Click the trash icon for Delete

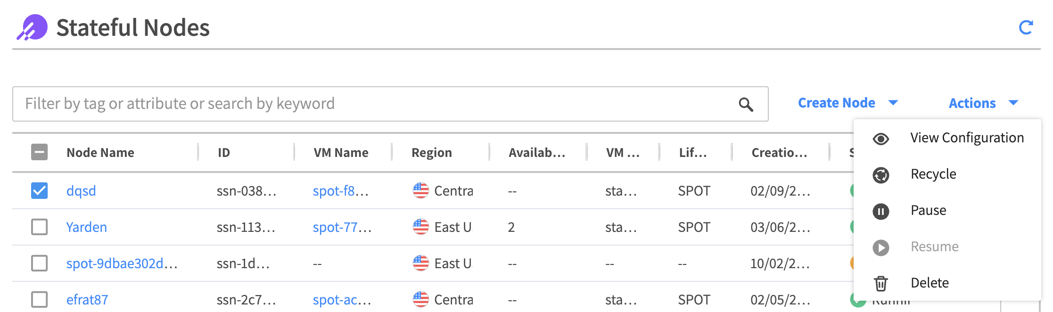(x=880, y=284)
